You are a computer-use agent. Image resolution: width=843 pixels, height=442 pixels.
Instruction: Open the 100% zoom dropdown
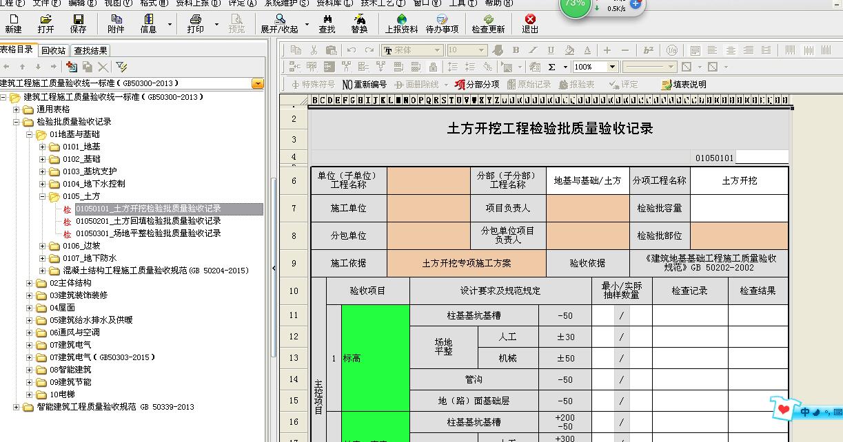(612, 67)
